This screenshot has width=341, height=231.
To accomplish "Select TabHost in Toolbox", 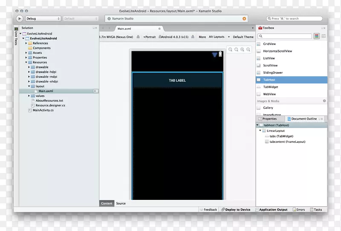I will pyautogui.click(x=292, y=80).
